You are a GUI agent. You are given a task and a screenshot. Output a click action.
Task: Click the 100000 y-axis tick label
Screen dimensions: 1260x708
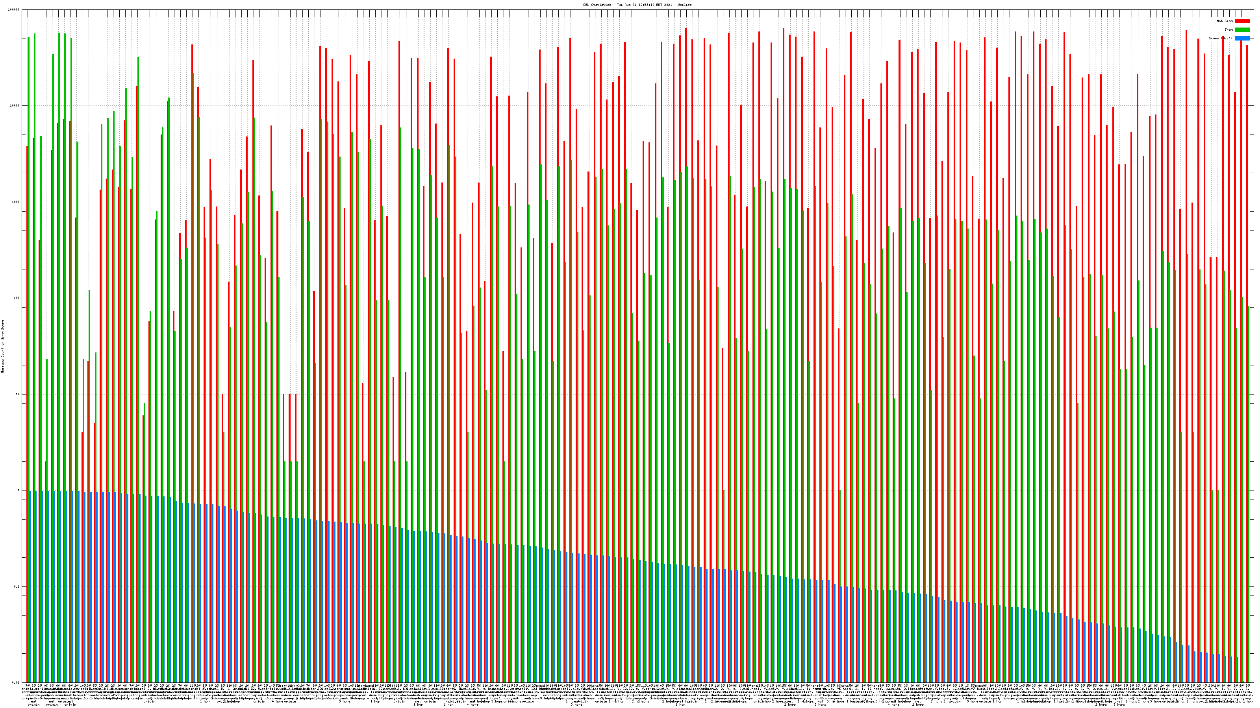coord(14,10)
